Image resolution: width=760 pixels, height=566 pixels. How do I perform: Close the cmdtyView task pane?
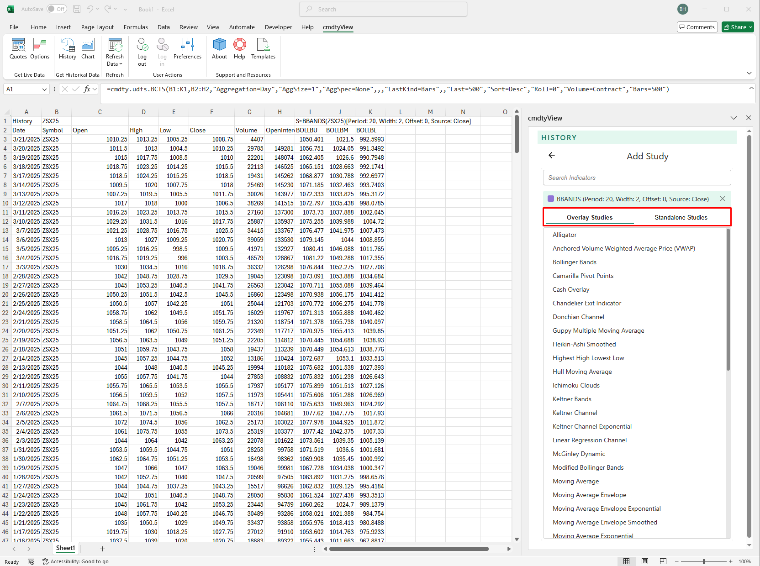[749, 118]
